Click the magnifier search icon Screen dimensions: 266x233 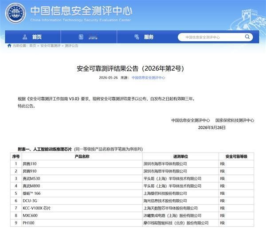click(x=247, y=37)
